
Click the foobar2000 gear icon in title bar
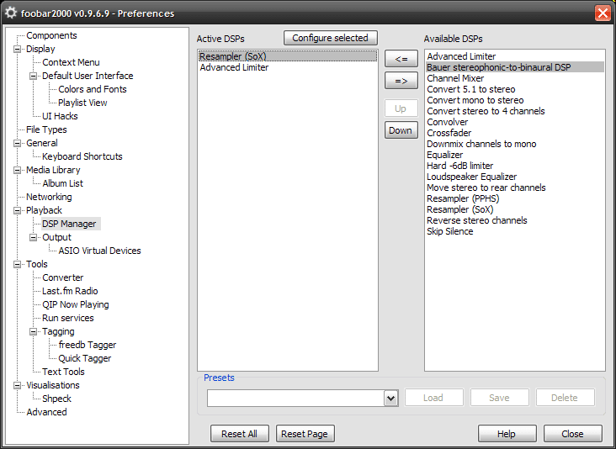click(x=11, y=13)
